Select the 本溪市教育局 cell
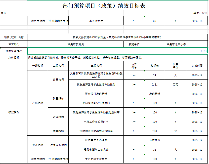 click(x=75, y=44)
